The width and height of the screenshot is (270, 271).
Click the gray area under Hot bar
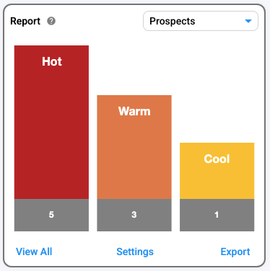(x=51, y=215)
